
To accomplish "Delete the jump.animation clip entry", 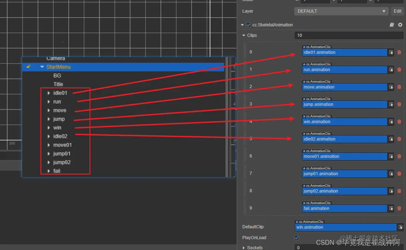I will pos(399,104).
